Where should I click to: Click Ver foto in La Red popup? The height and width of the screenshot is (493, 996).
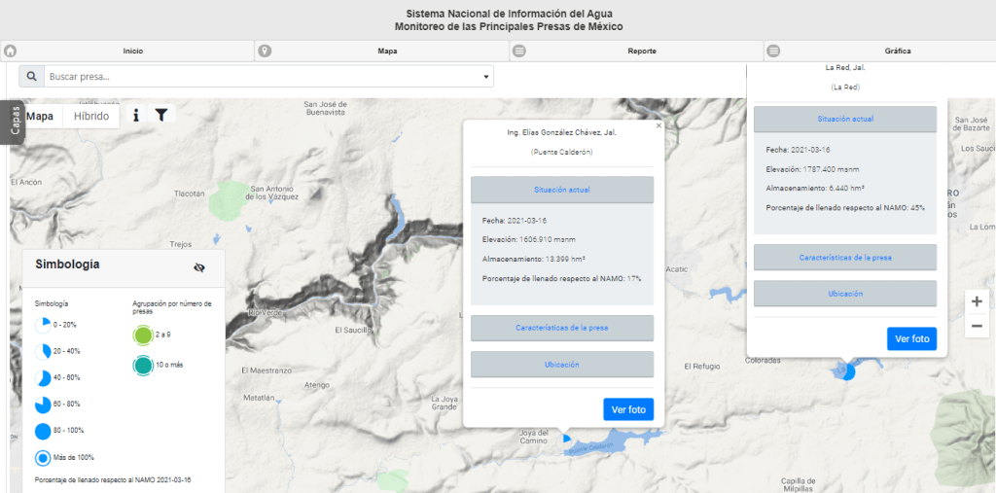tap(911, 338)
